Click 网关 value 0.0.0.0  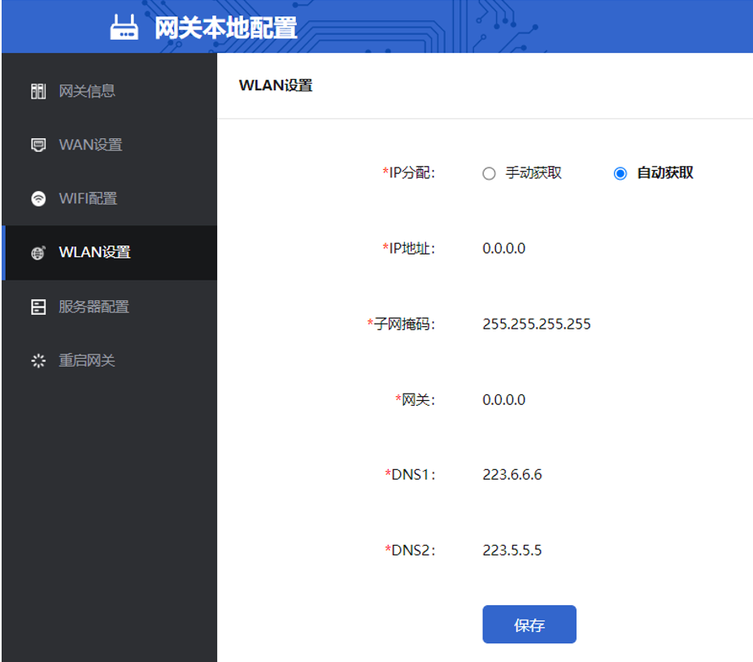click(503, 399)
